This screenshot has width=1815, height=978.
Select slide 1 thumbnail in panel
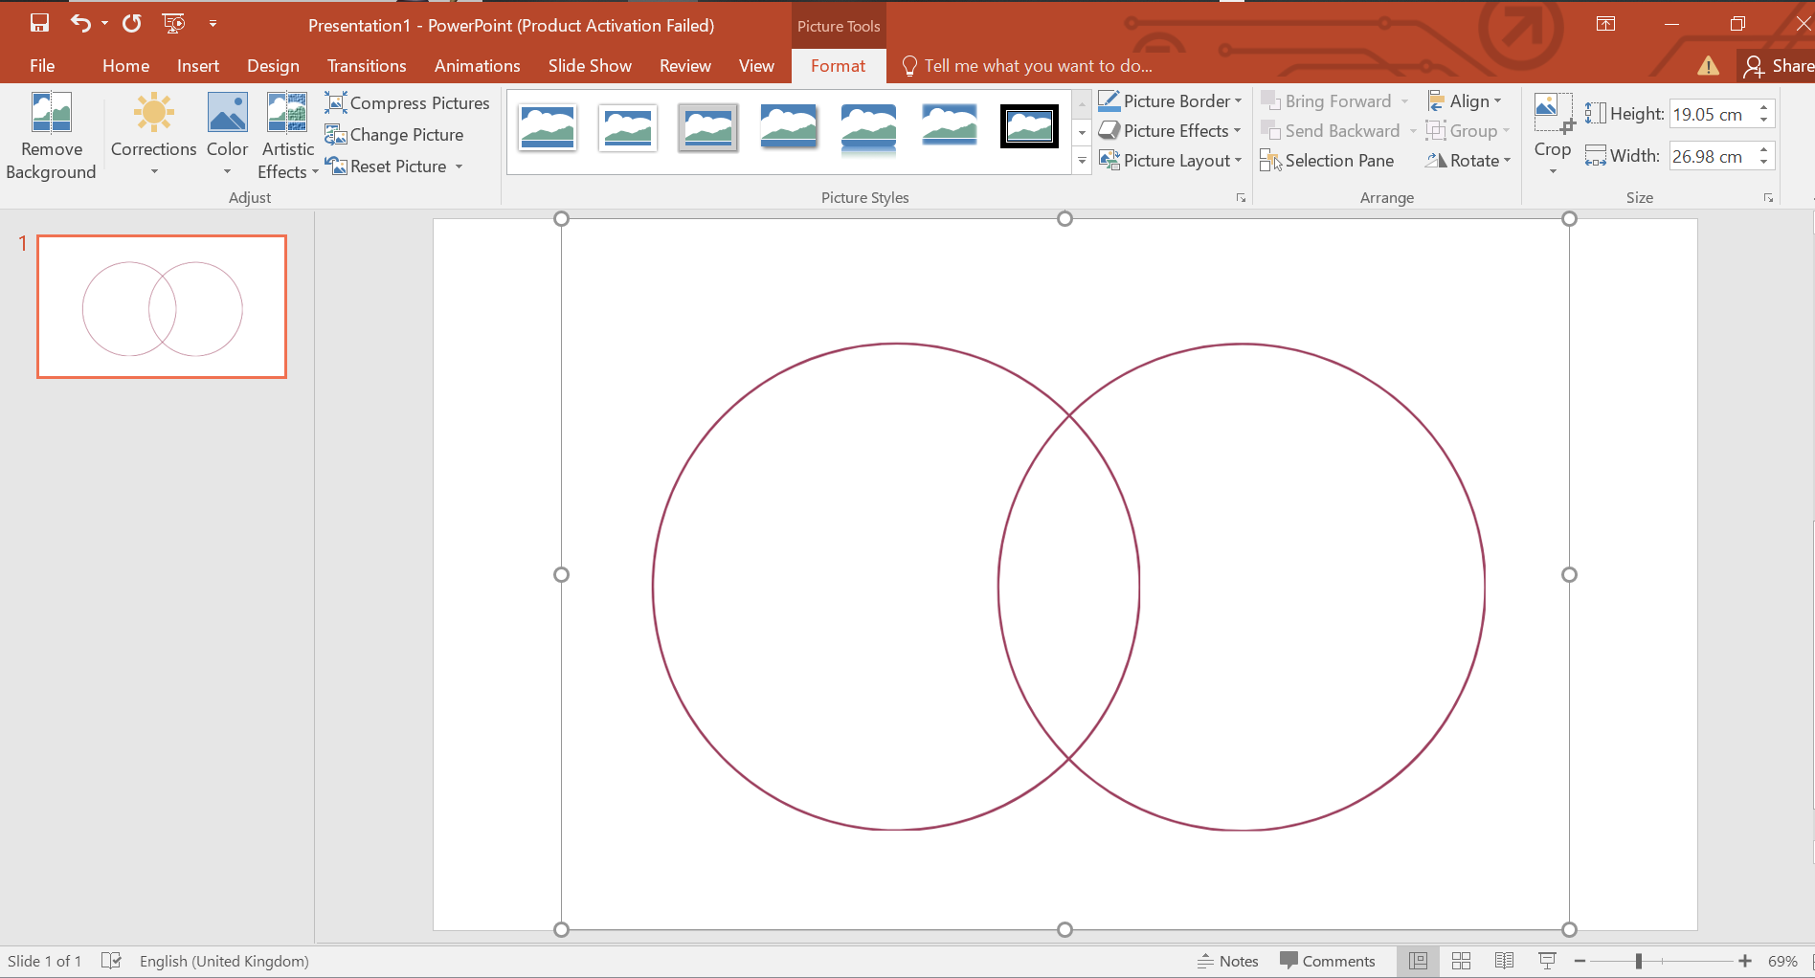pos(162,307)
